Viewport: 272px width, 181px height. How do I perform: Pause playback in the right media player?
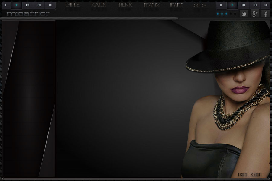coord(221,5)
